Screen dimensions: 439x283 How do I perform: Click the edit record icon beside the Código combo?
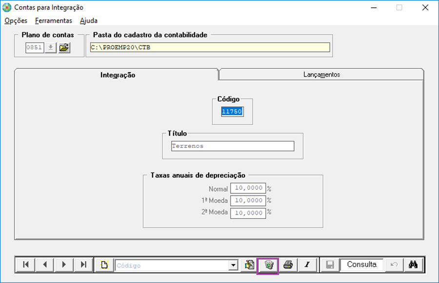(x=249, y=264)
